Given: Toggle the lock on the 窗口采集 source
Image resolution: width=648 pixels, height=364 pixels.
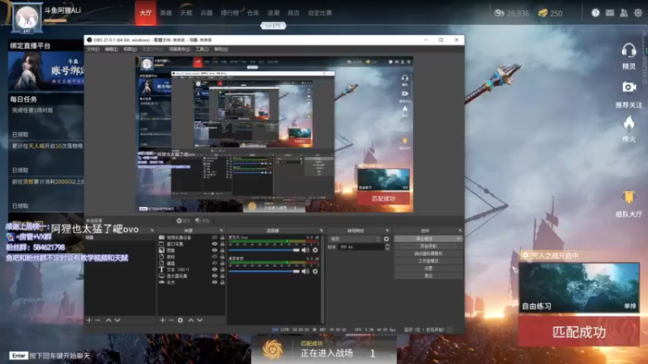Looking at the screenshot, I should (222, 244).
